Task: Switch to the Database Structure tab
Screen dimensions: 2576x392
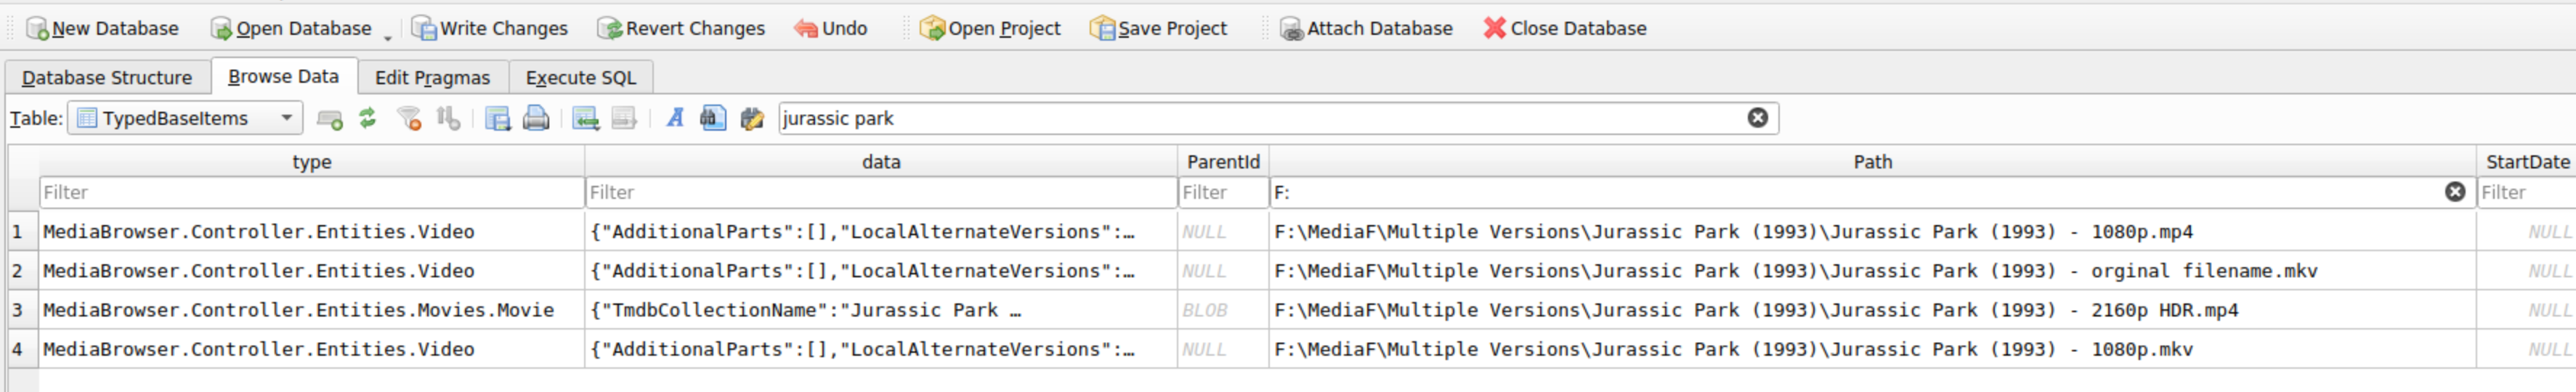Action: pos(107,77)
